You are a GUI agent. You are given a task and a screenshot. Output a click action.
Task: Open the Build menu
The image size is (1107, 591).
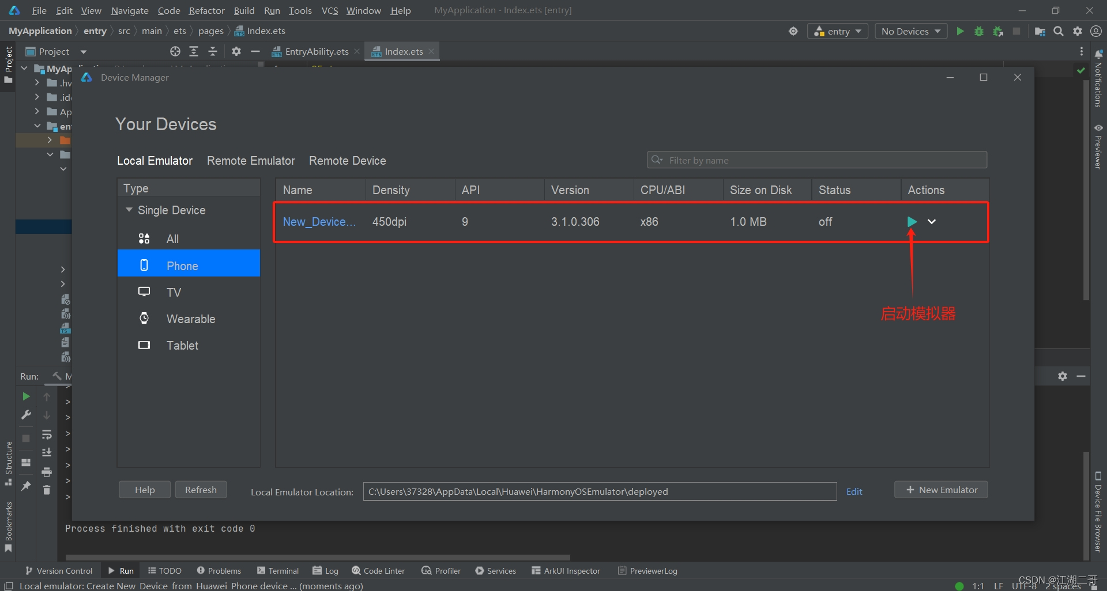[x=244, y=10]
